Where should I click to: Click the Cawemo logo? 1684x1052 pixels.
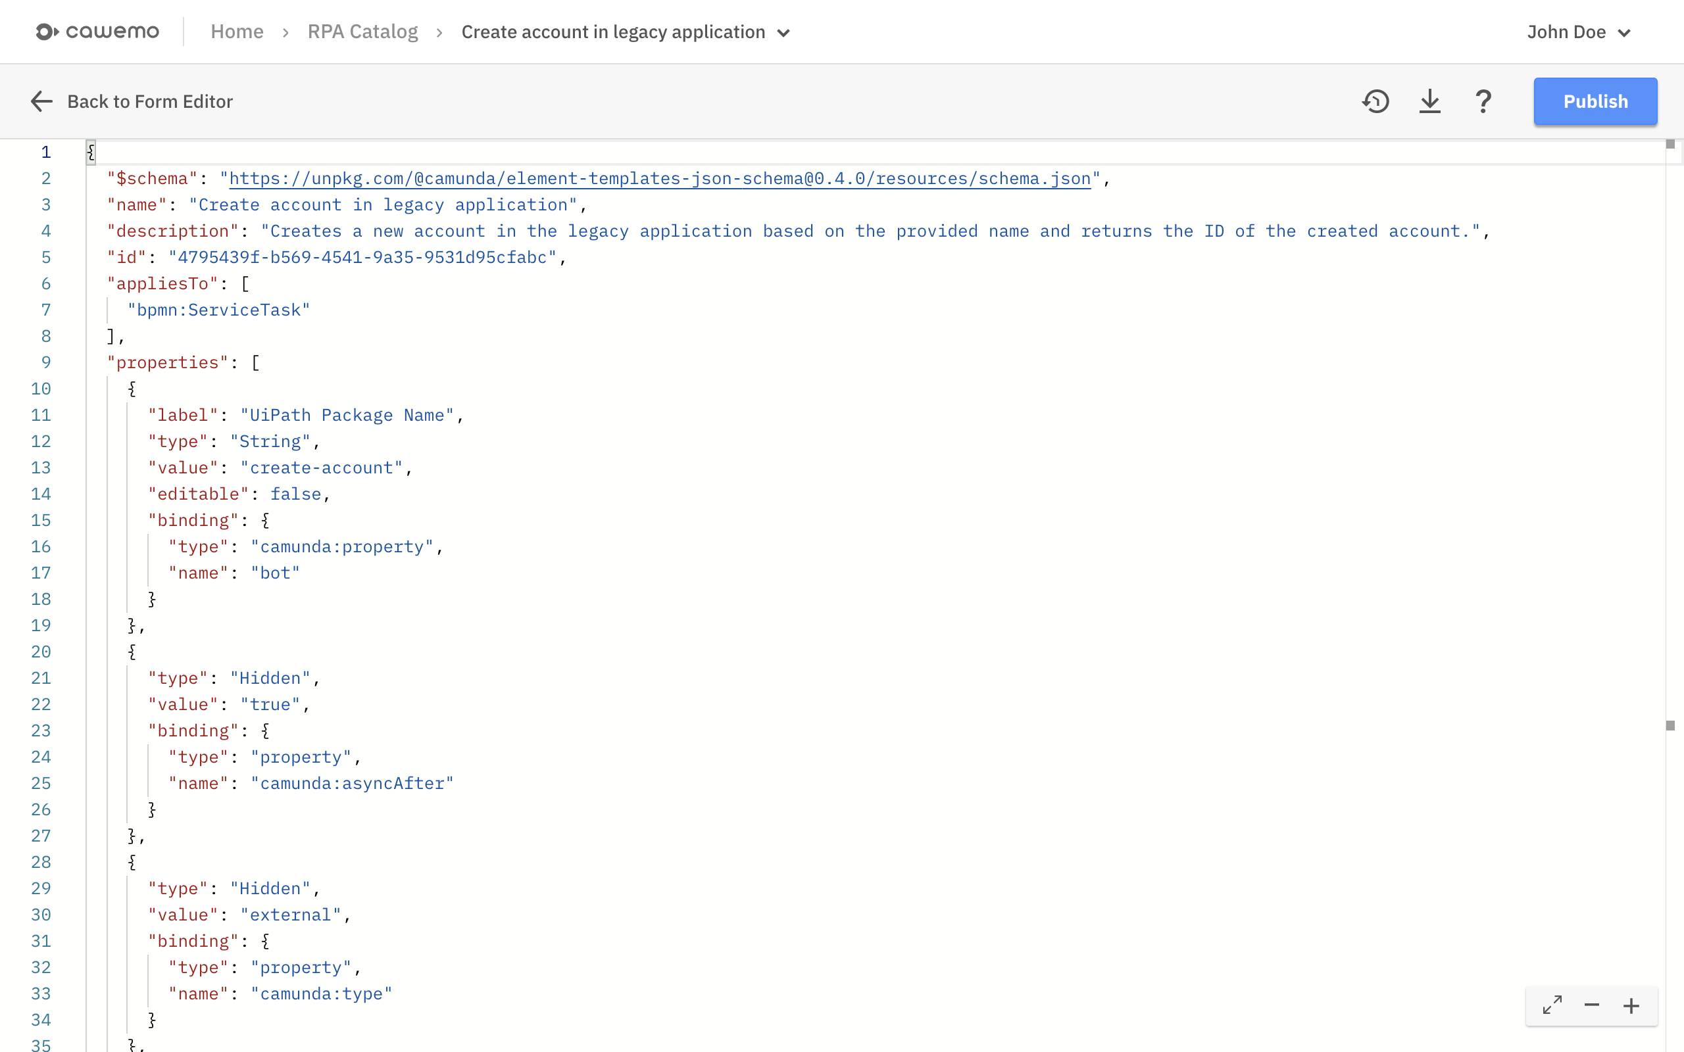(97, 32)
